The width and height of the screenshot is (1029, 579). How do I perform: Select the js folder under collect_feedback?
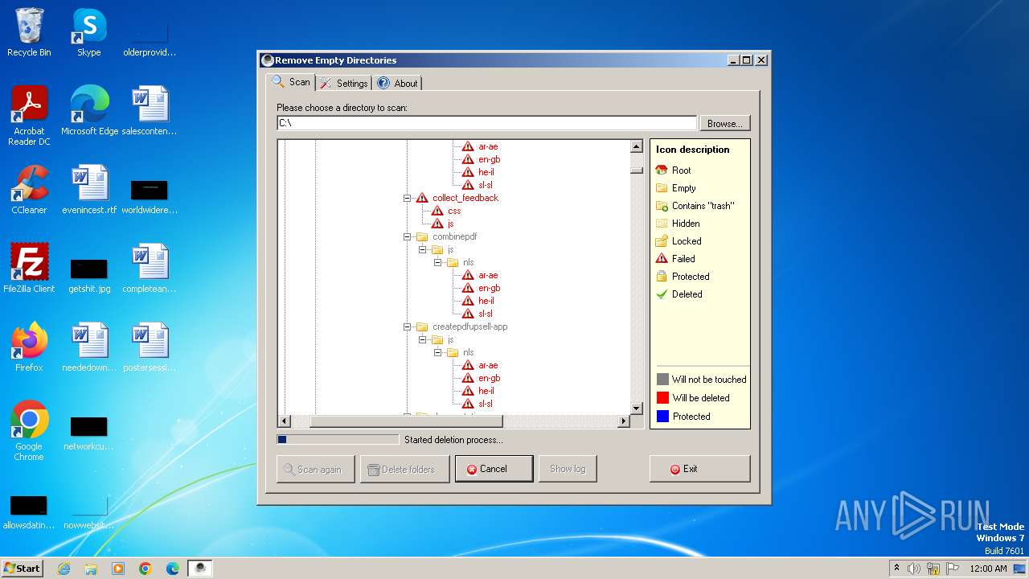click(x=451, y=224)
